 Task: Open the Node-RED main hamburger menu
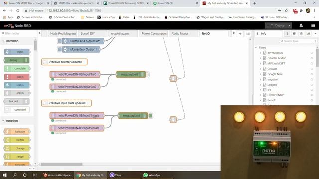[313, 25]
